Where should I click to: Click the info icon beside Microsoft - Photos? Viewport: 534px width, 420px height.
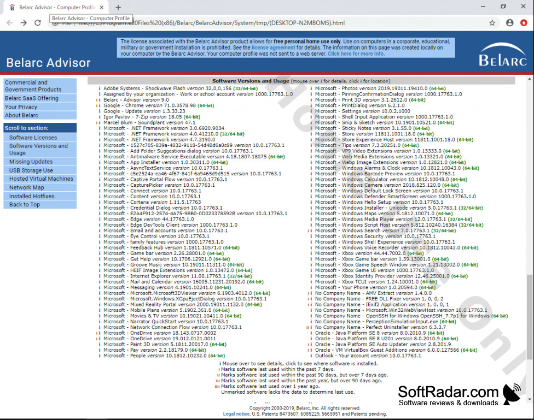pyautogui.click(x=311, y=88)
